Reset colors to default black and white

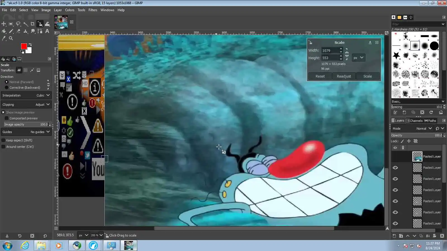[22, 52]
